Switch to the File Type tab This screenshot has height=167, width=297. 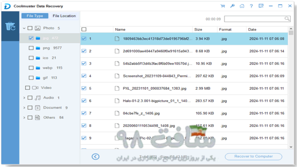coord(35,16)
